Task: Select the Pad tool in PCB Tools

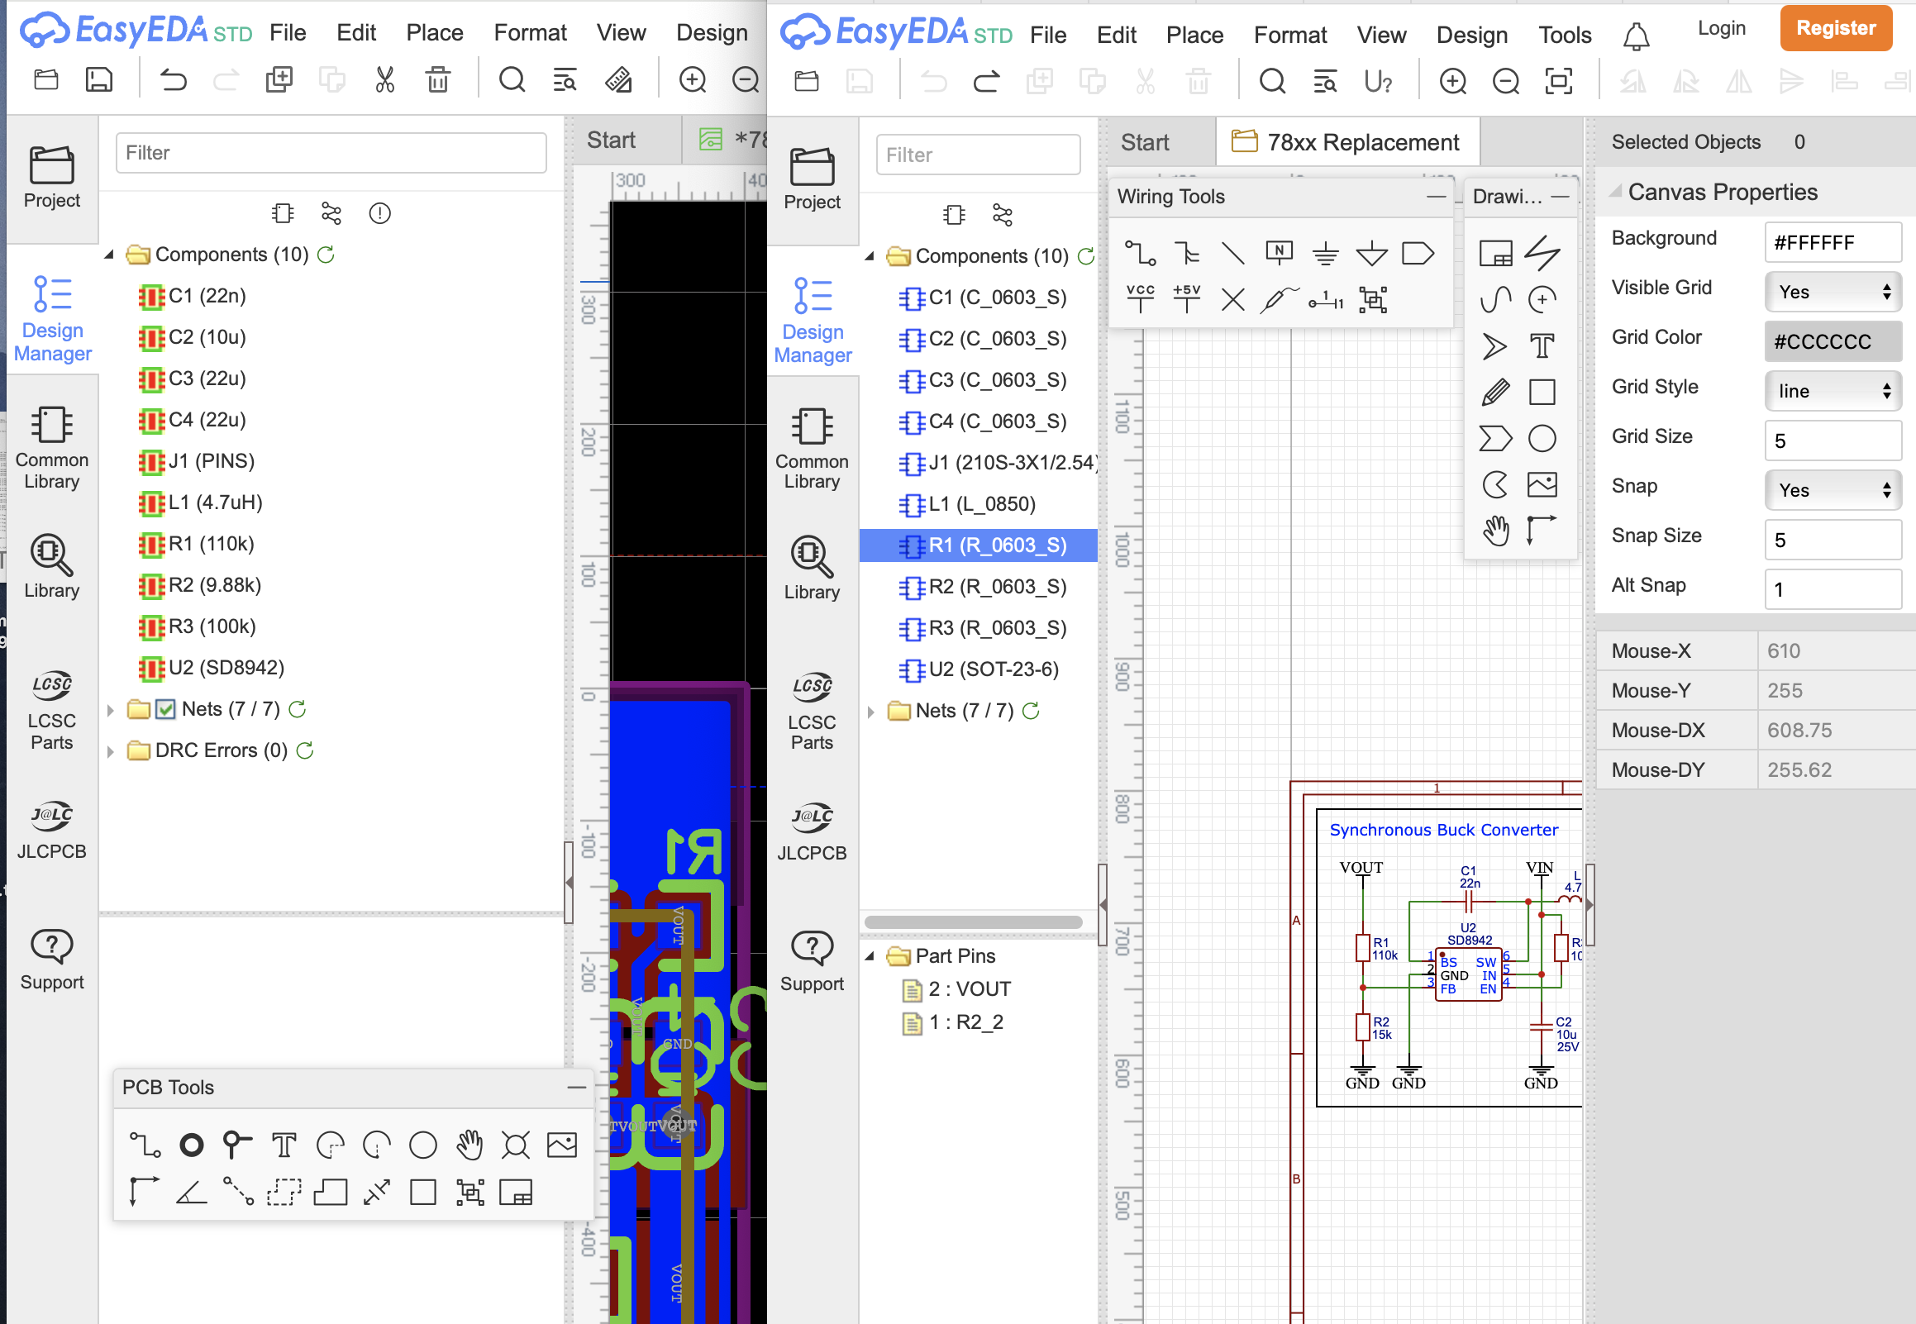Action: tap(192, 1145)
